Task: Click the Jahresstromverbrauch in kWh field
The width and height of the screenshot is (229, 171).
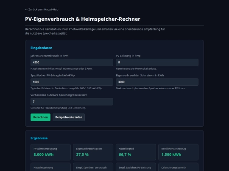Action: (72, 62)
